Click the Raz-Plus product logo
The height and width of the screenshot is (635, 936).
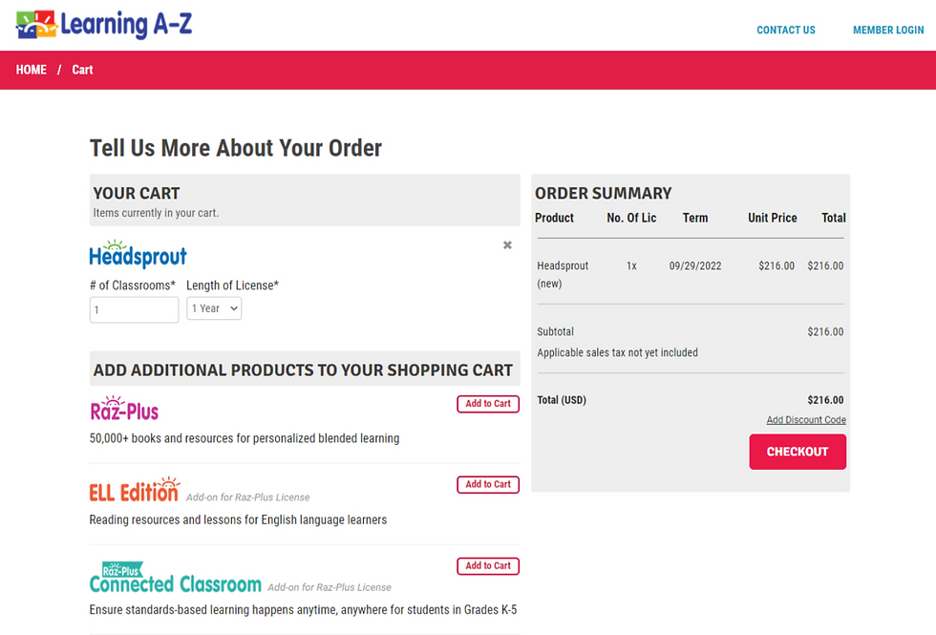(x=124, y=410)
